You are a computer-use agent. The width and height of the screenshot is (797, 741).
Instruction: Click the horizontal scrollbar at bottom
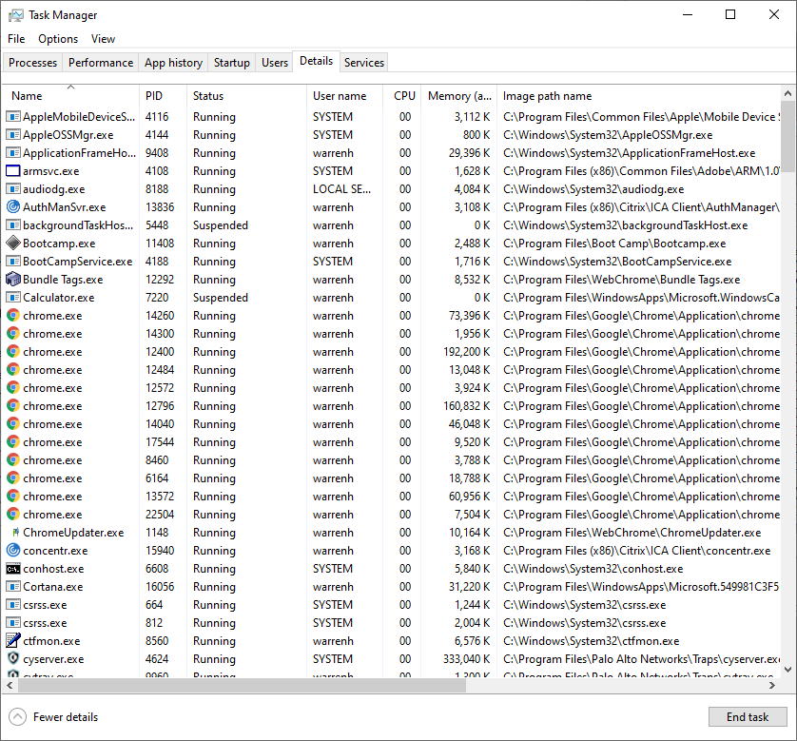[x=380, y=686]
